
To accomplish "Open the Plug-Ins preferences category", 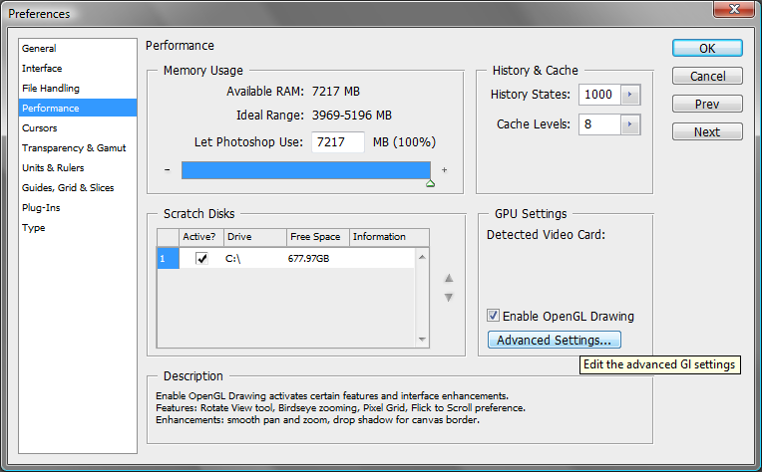I will tap(78, 208).
